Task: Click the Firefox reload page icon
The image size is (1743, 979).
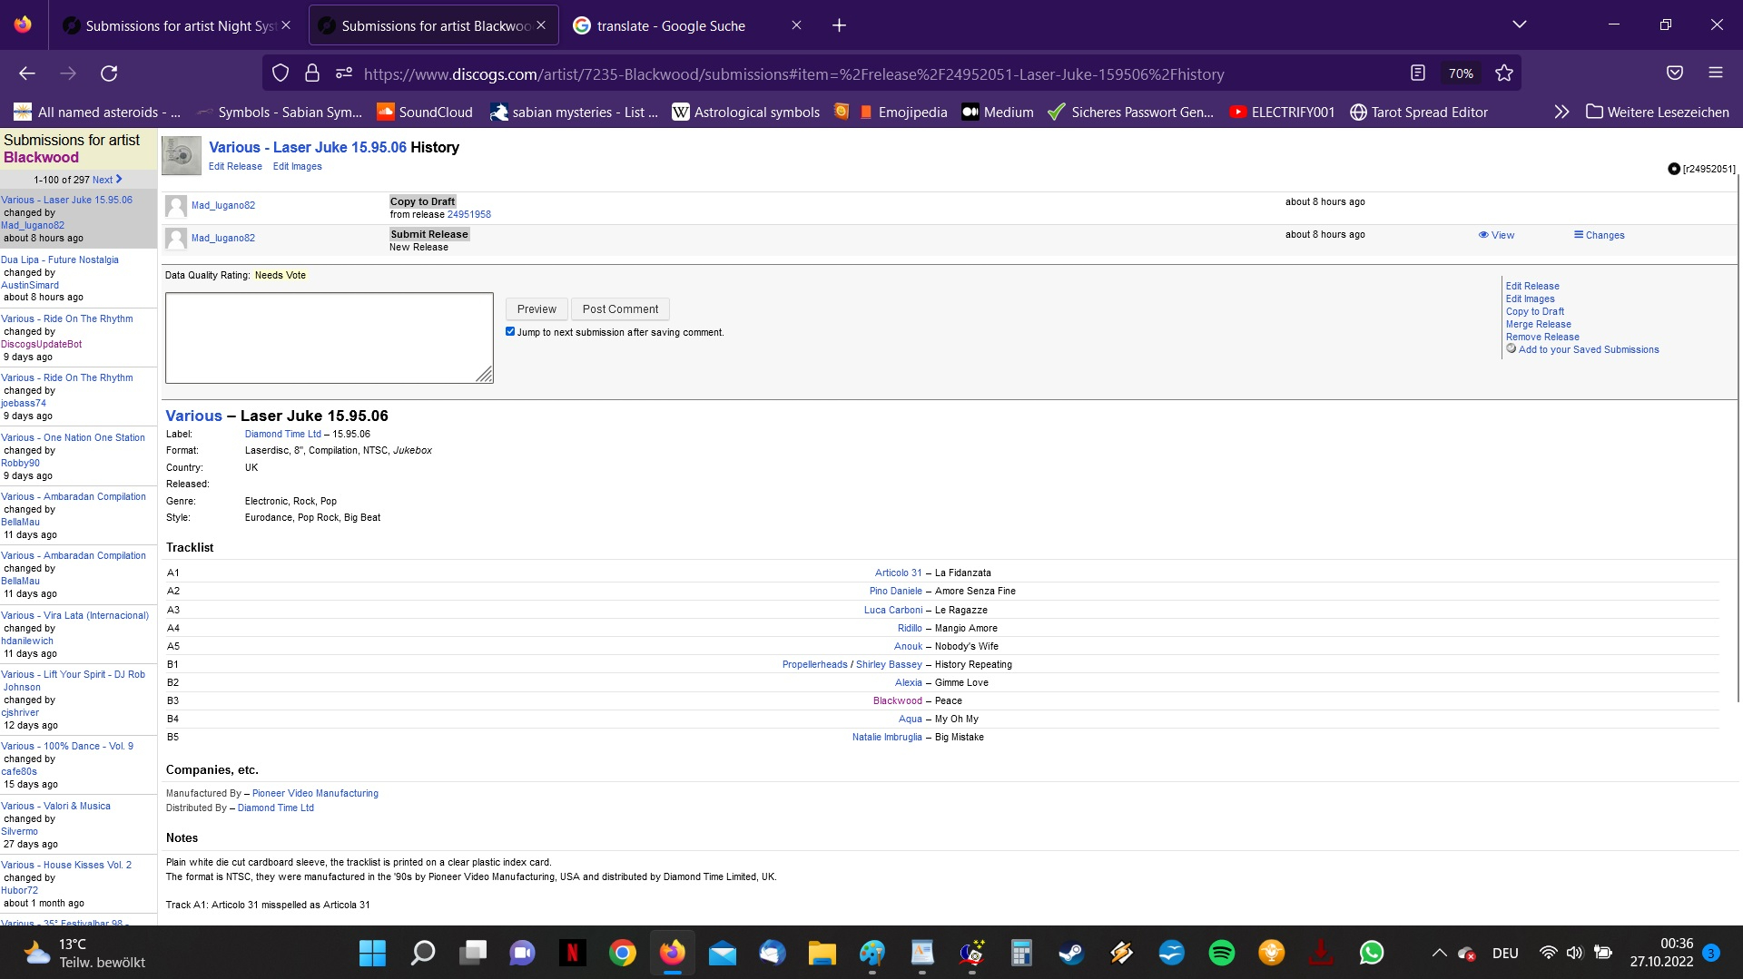Action: coord(109,73)
